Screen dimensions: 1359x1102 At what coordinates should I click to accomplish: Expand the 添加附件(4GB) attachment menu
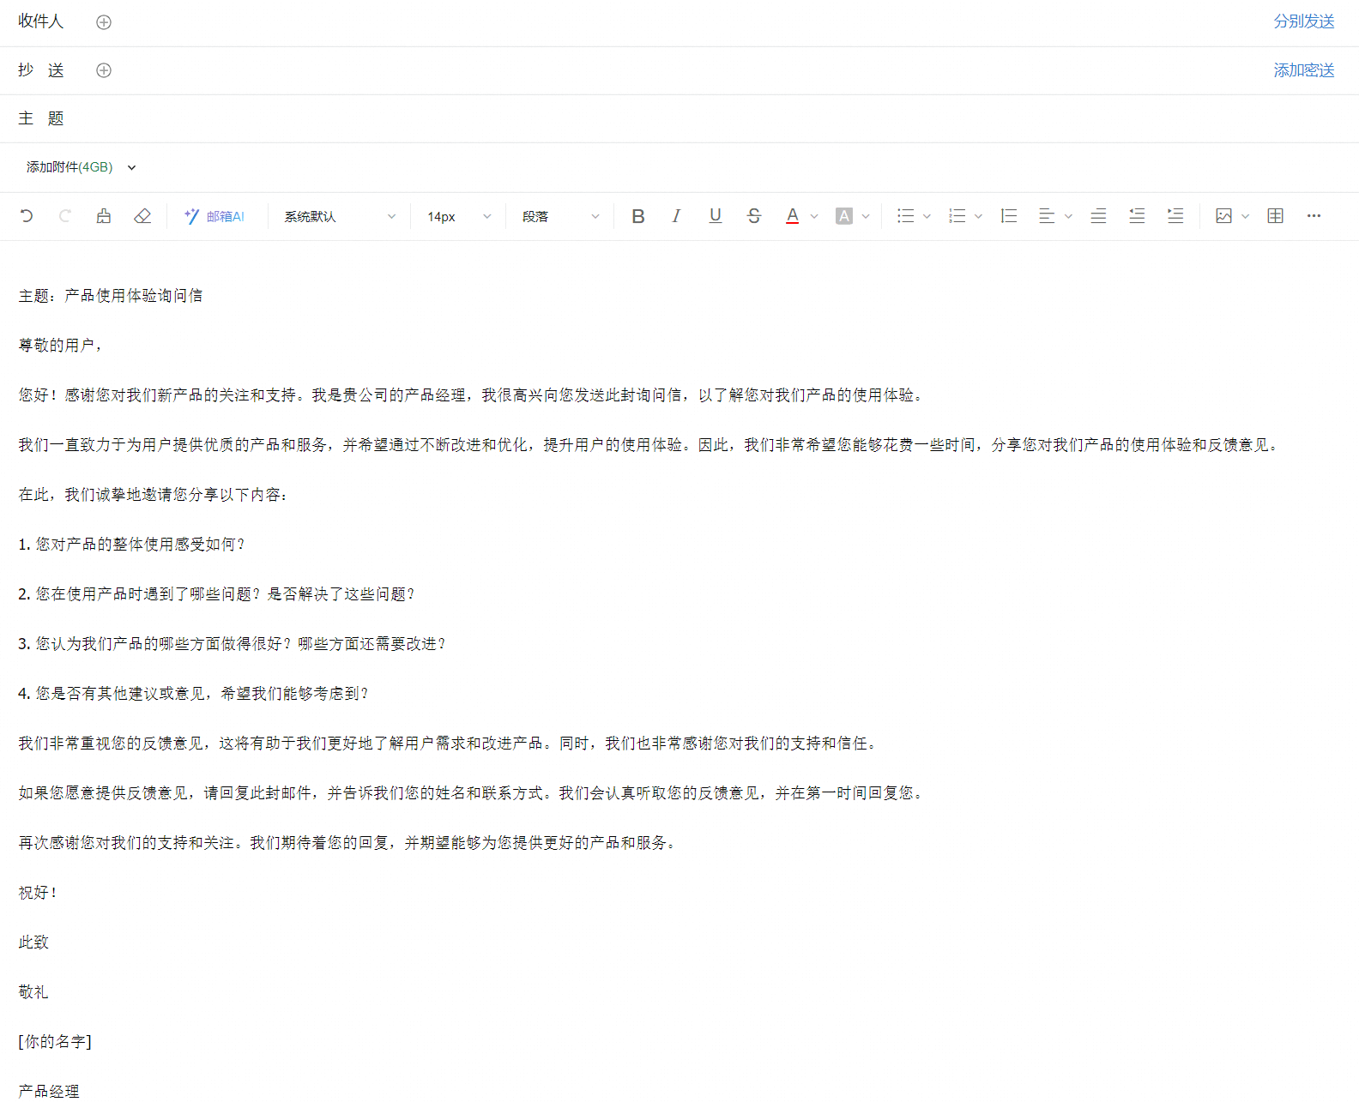(131, 167)
